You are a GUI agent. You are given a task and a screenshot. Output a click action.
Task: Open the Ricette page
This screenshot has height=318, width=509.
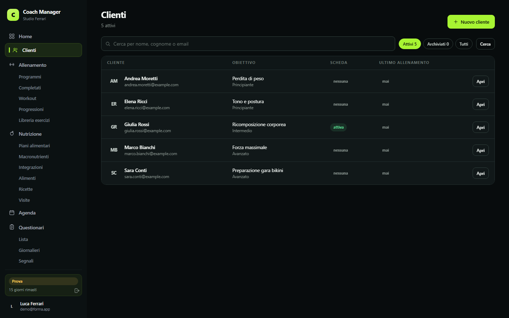26,189
